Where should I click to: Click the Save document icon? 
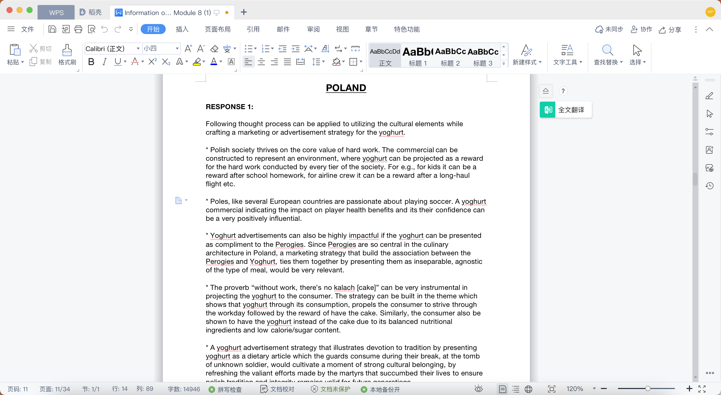point(52,29)
